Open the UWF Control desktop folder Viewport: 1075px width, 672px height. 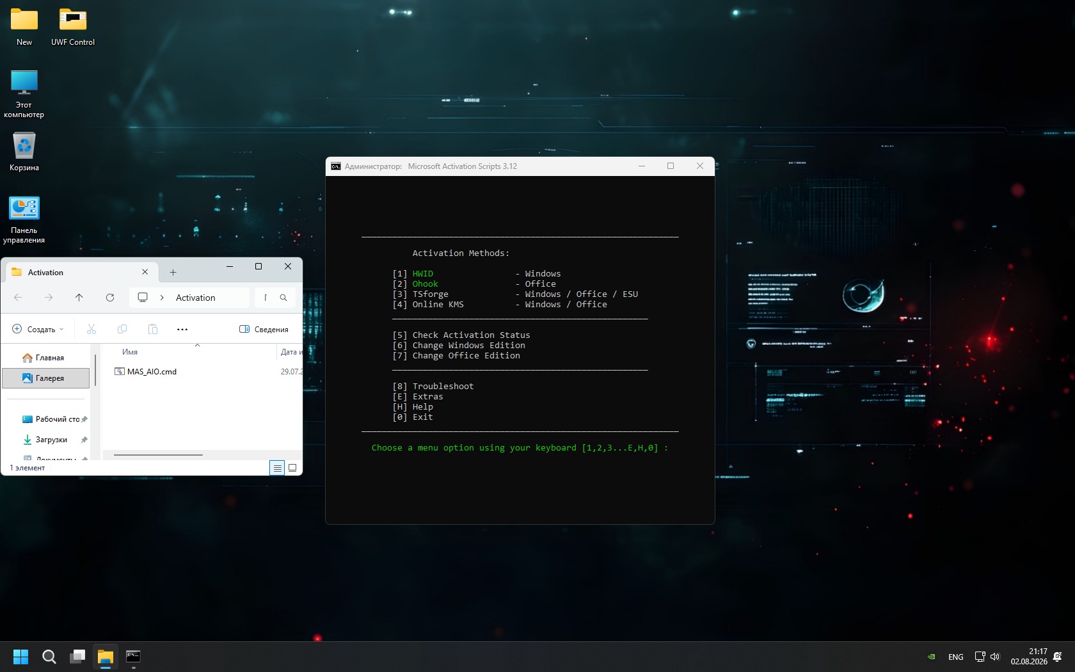coord(73,27)
